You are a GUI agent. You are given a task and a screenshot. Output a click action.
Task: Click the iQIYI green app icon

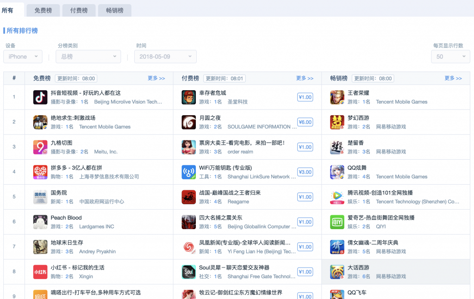tap(337, 222)
